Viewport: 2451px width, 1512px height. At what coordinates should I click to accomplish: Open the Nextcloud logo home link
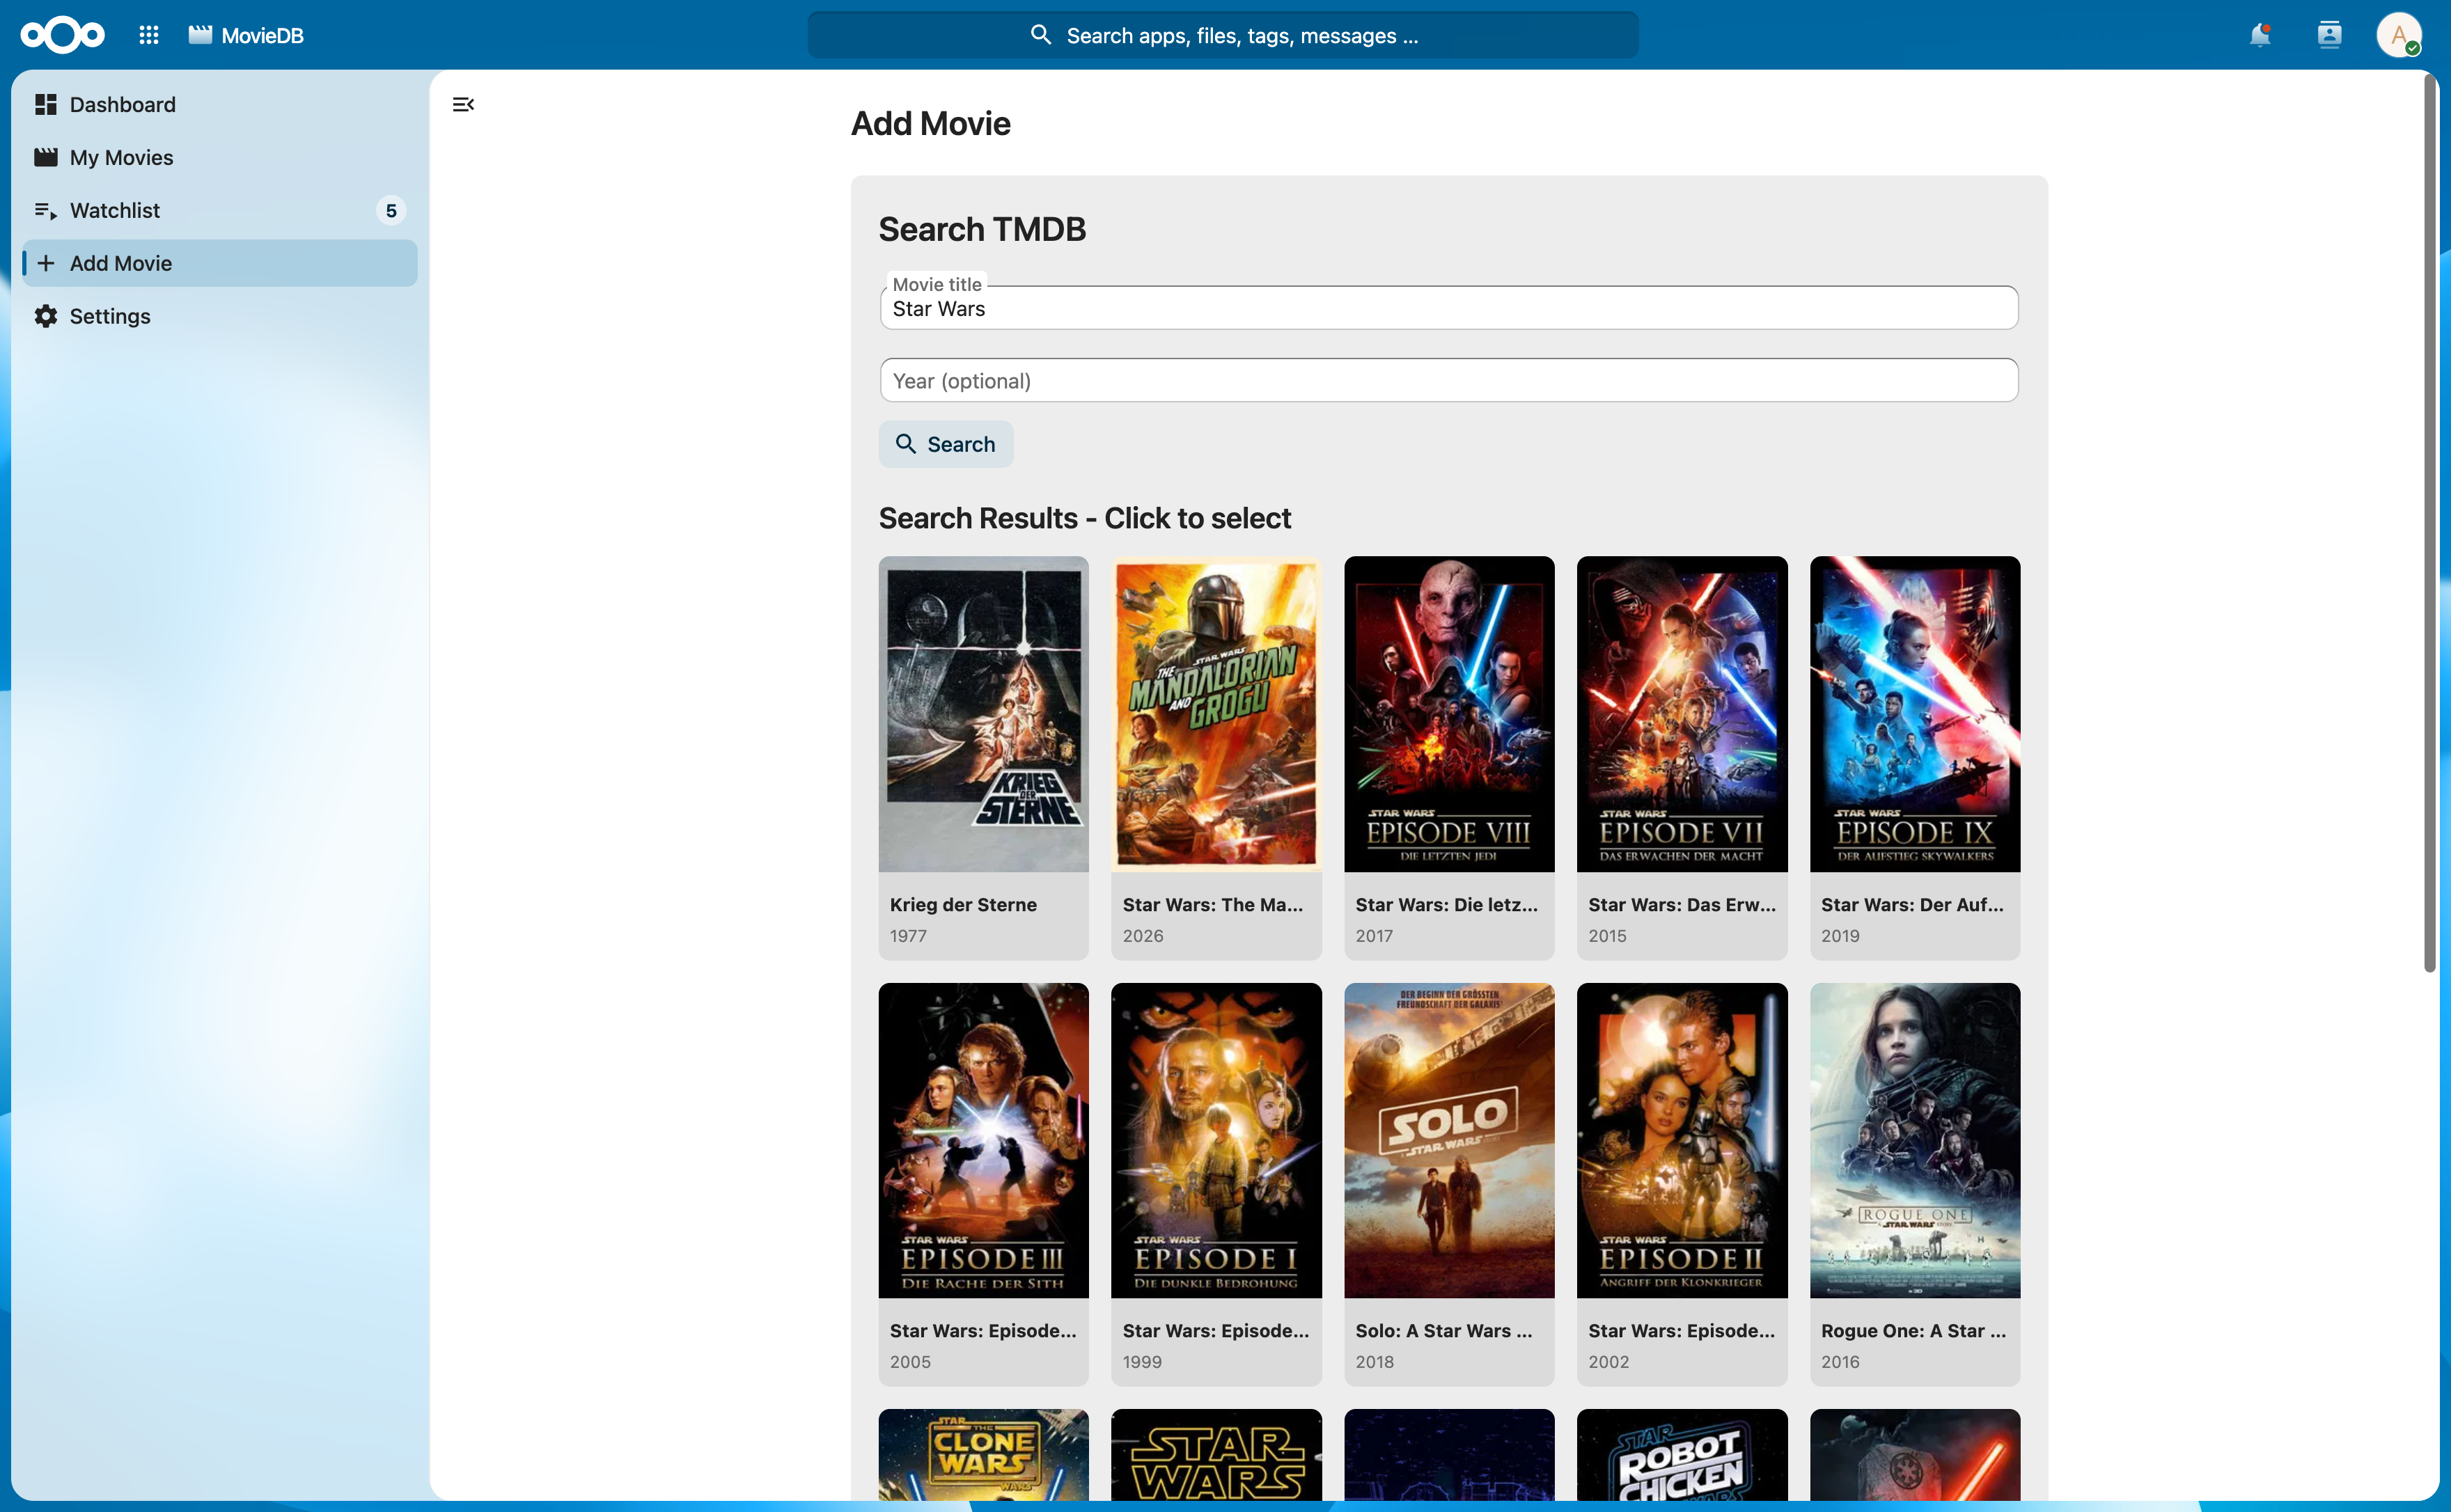[62, 35]
